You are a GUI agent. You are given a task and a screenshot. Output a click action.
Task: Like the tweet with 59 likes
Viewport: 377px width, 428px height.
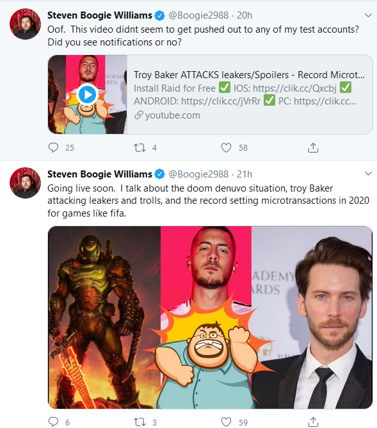(x=226, y=422)
